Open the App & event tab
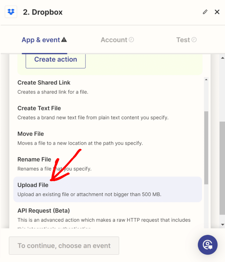 pyautogui.click(x=41, y=40)
